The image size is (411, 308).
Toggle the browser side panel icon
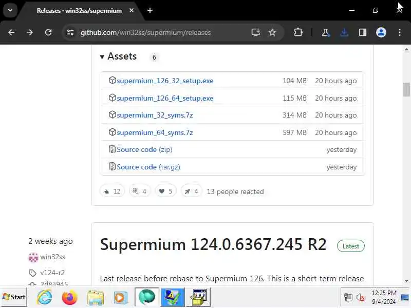point(363,32)
